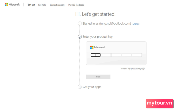
Task: Go to Contact support
Action: point(57,5)
